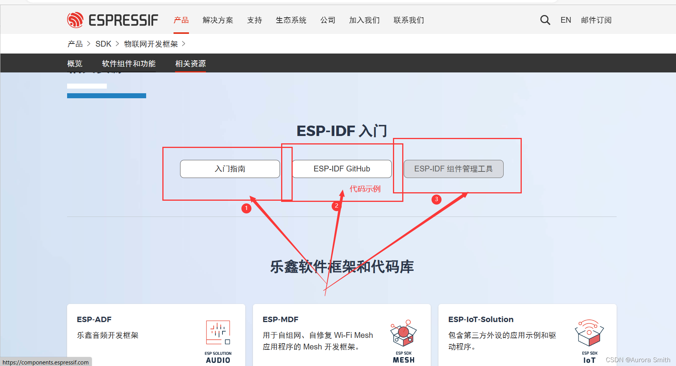Click the 入门指南 button

pyautogui.click(x=230, y=169)
